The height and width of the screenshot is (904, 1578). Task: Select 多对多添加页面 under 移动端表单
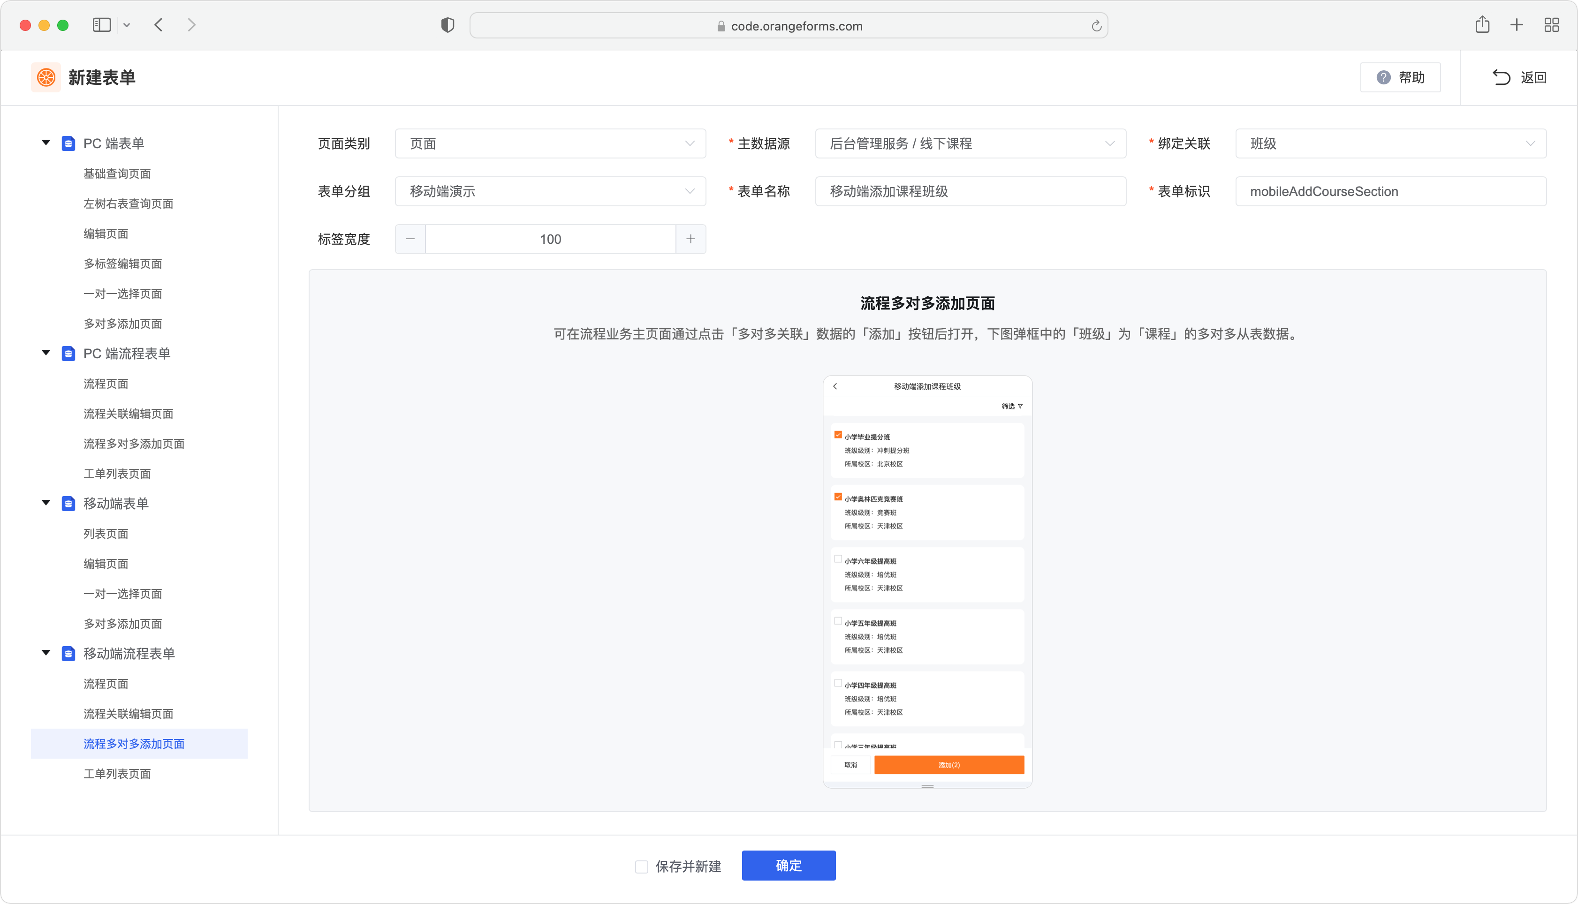pyautogui.click(x=123, y=624)
